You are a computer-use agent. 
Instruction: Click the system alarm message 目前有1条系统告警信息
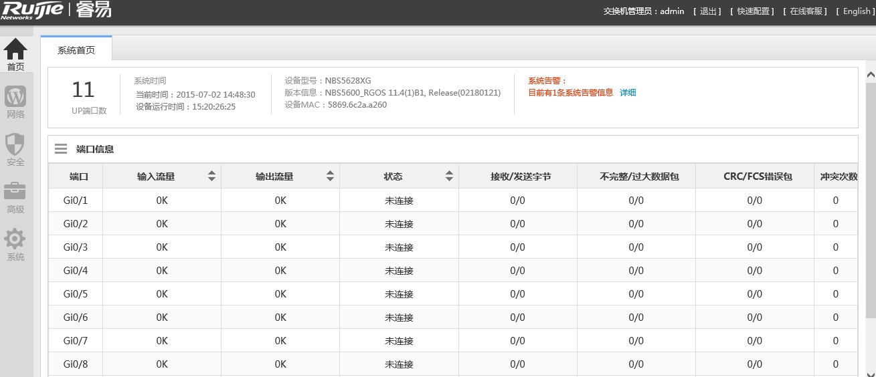pyautogui.click(x=571, y=93)
